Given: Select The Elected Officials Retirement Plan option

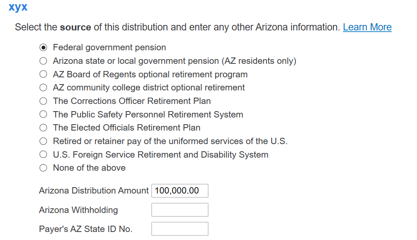Looking at the screenshot, I should 43,128.
